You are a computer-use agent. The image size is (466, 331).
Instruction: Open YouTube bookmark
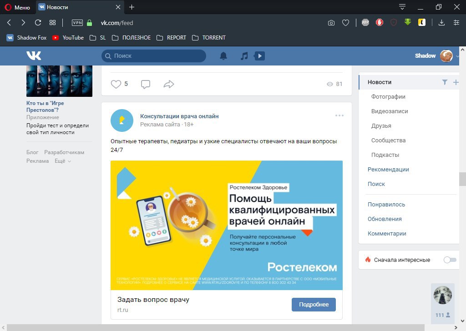pyautogui.click(x=68, y=38)
